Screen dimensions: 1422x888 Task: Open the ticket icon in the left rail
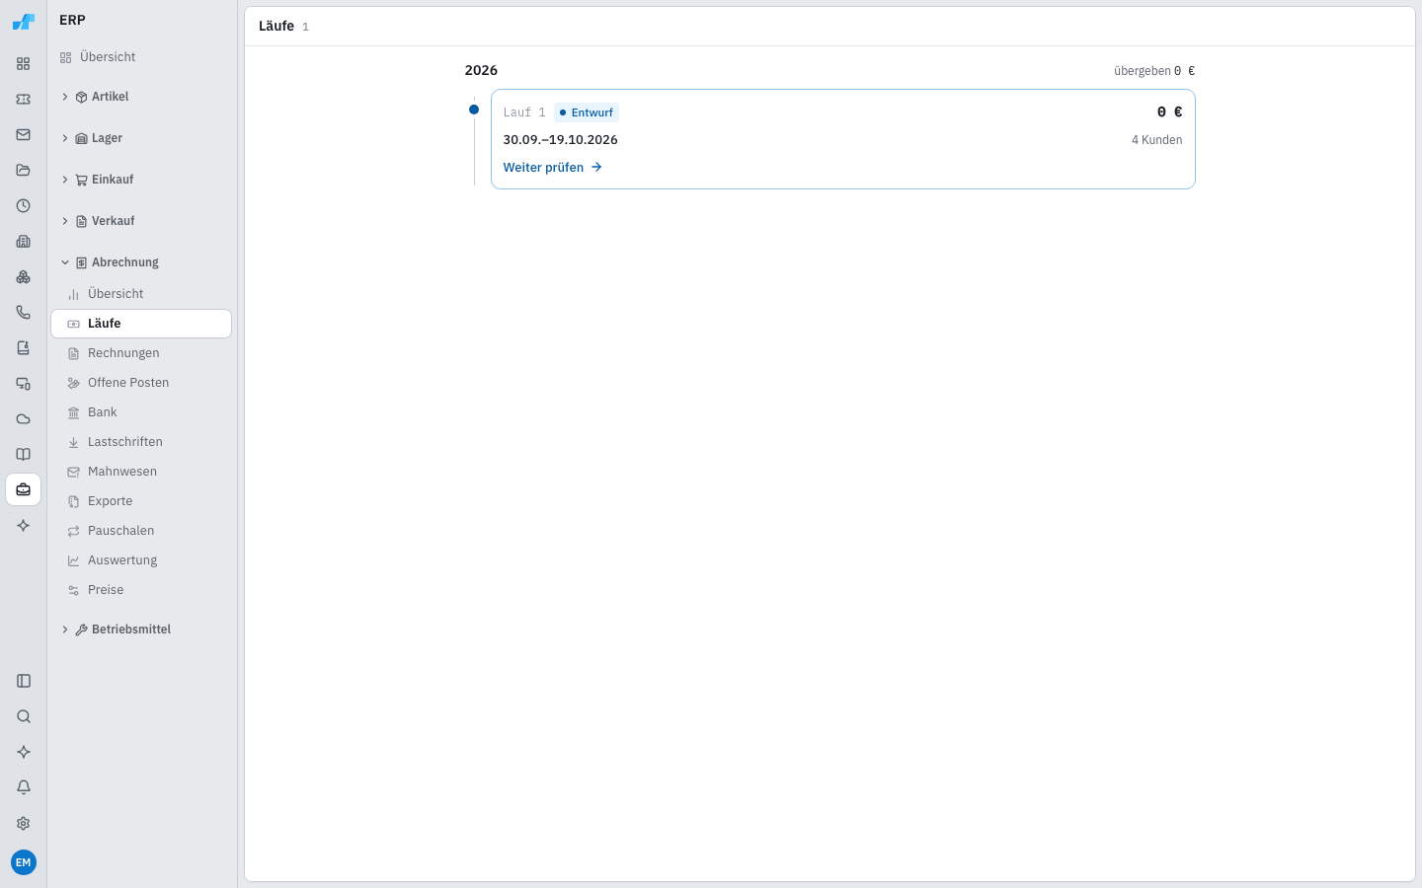(24, 100)
